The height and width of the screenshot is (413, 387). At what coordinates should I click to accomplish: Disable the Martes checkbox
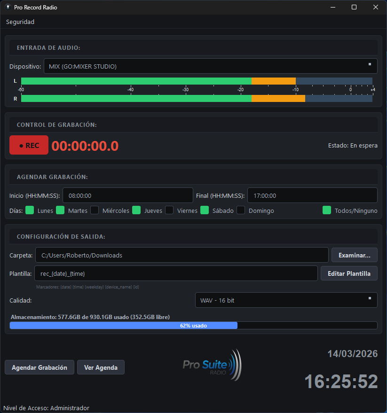[x=60, y=210]
